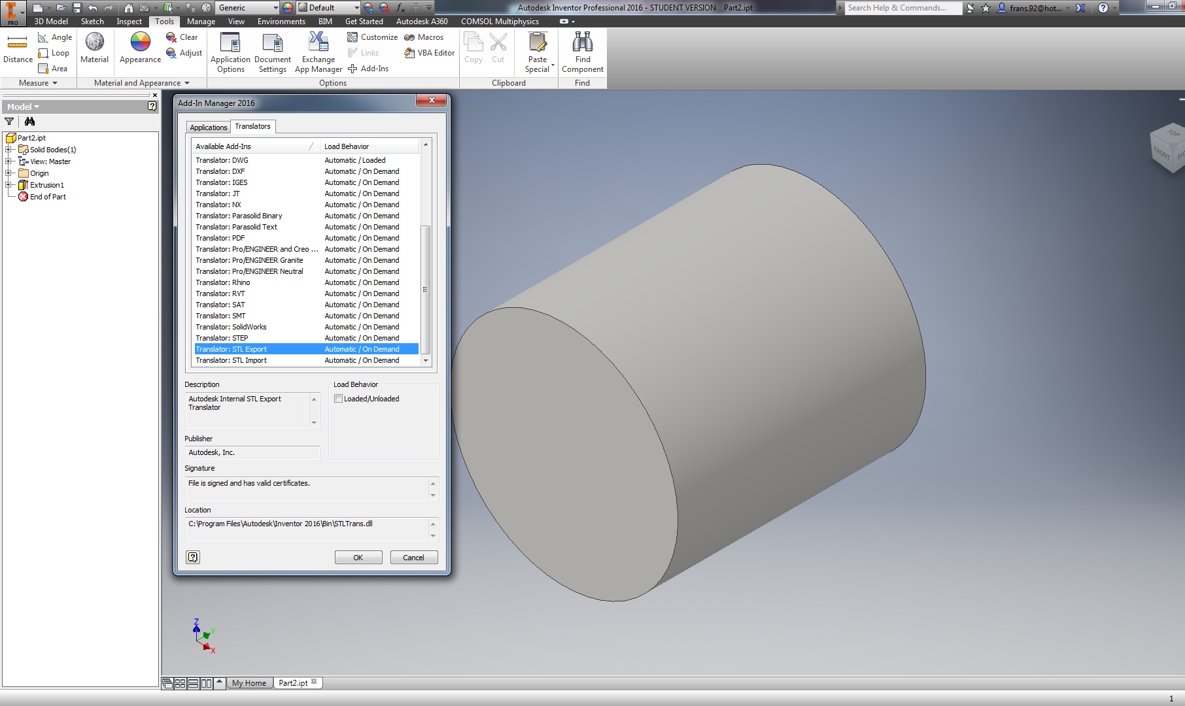Go to the Home icon in the quick toolbar
The image size is (1185, 706).
pos(129,8)
